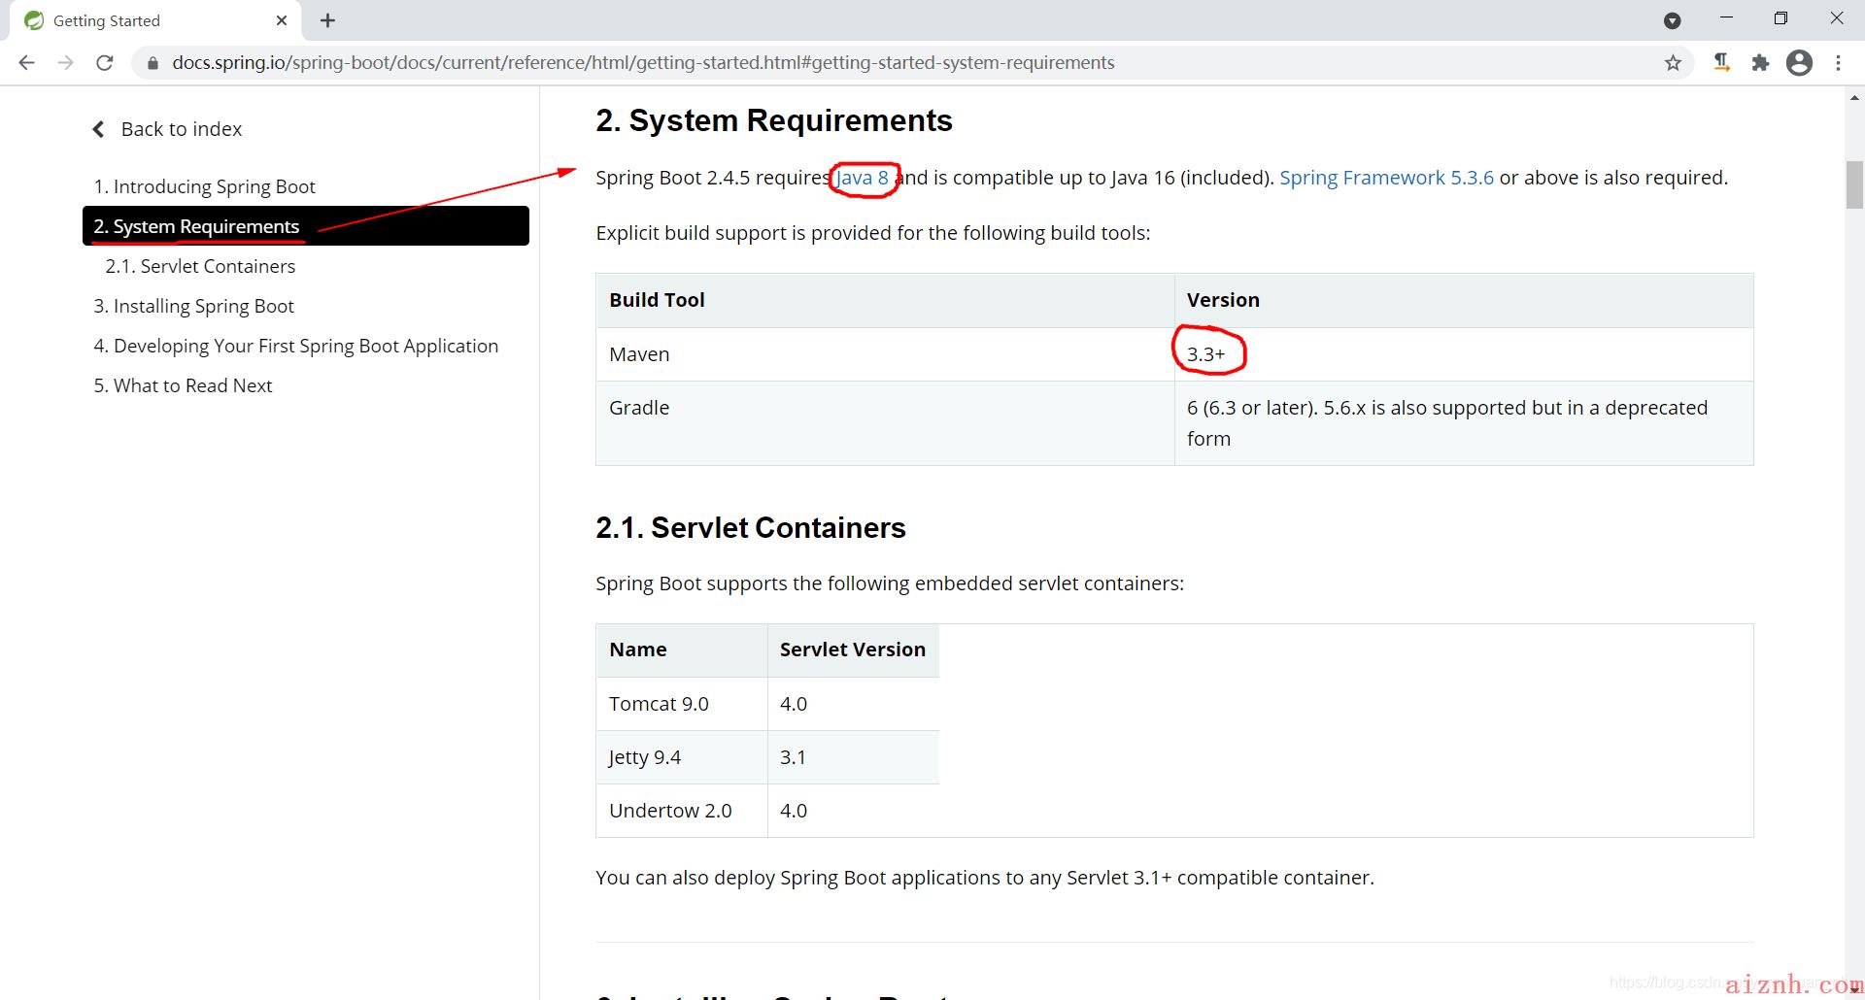This screenshot has width=1865, height=1000.
Task: Click the address bar URL
Action: 643,63
